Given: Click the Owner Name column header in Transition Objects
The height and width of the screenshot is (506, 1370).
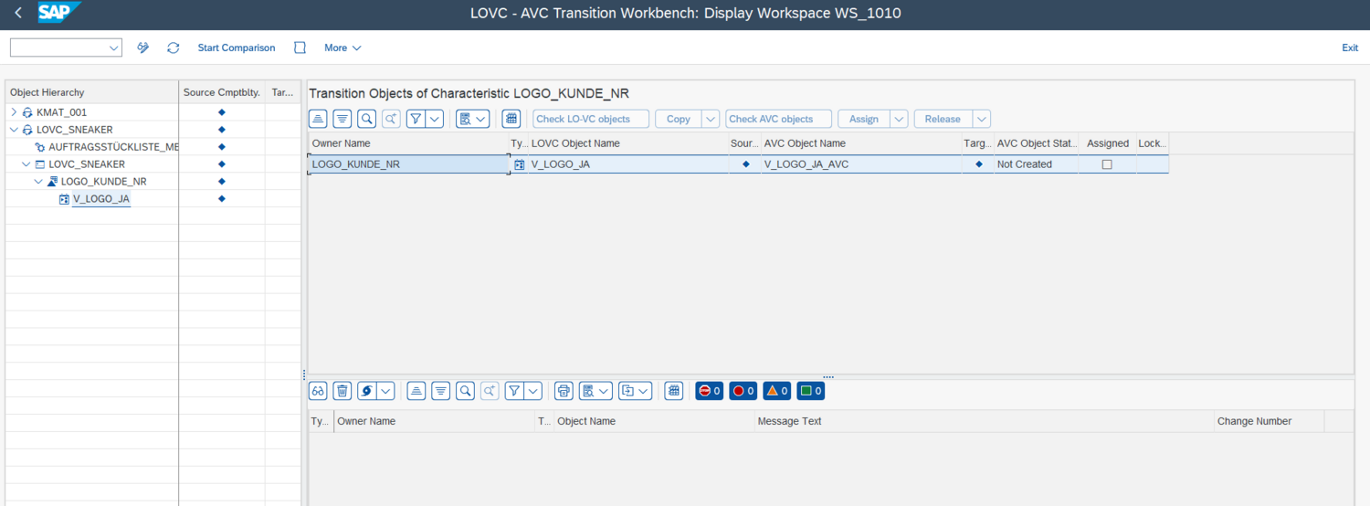Looking at the screenshot, I should pyautogui.click(x=407, y=143).
